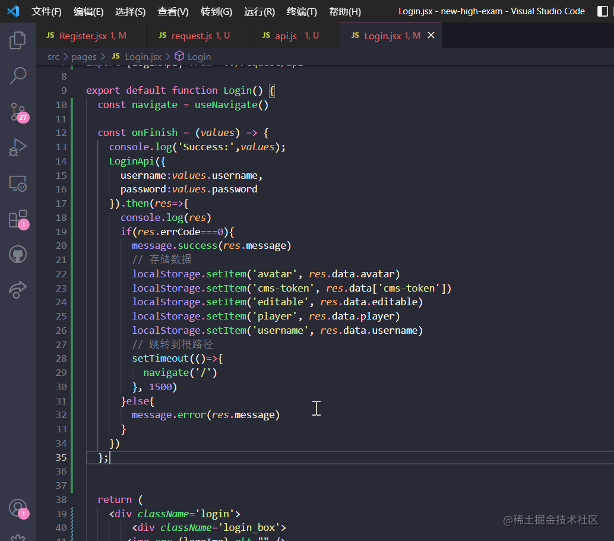Click message.error on line 32
The height and width of the screenshot is (541, 614).
tap(169, 415)
